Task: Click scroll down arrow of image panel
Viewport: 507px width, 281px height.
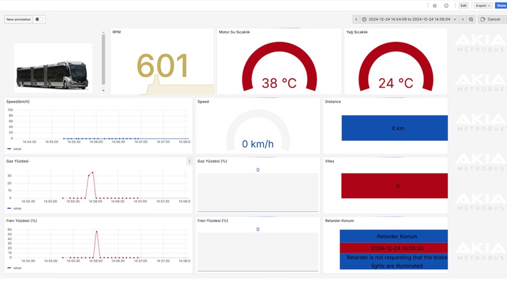Action: coord(103,91)
